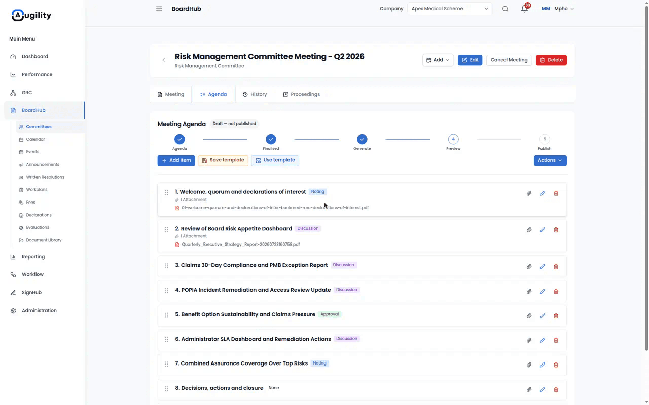Open Dashboard in the main menu

tap(35, 57)
